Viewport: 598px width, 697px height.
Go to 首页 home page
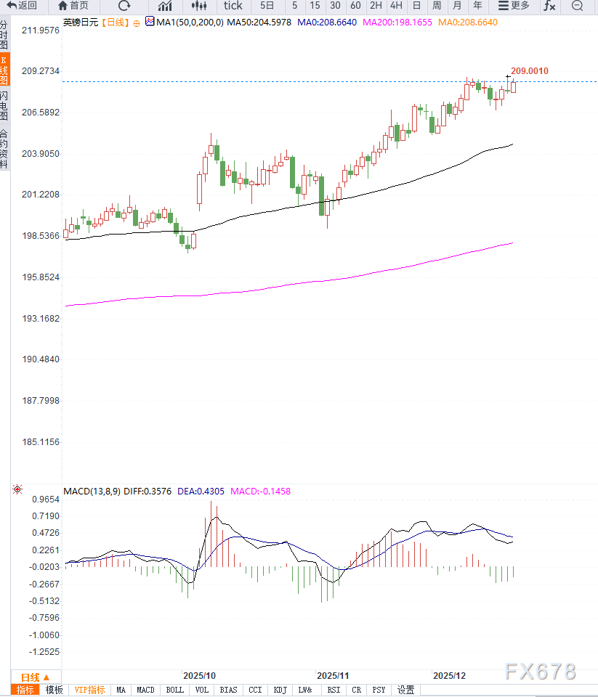[73, 6]
